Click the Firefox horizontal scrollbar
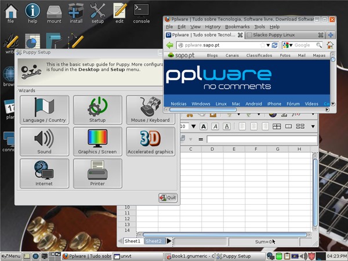 (x=203, y=110)
